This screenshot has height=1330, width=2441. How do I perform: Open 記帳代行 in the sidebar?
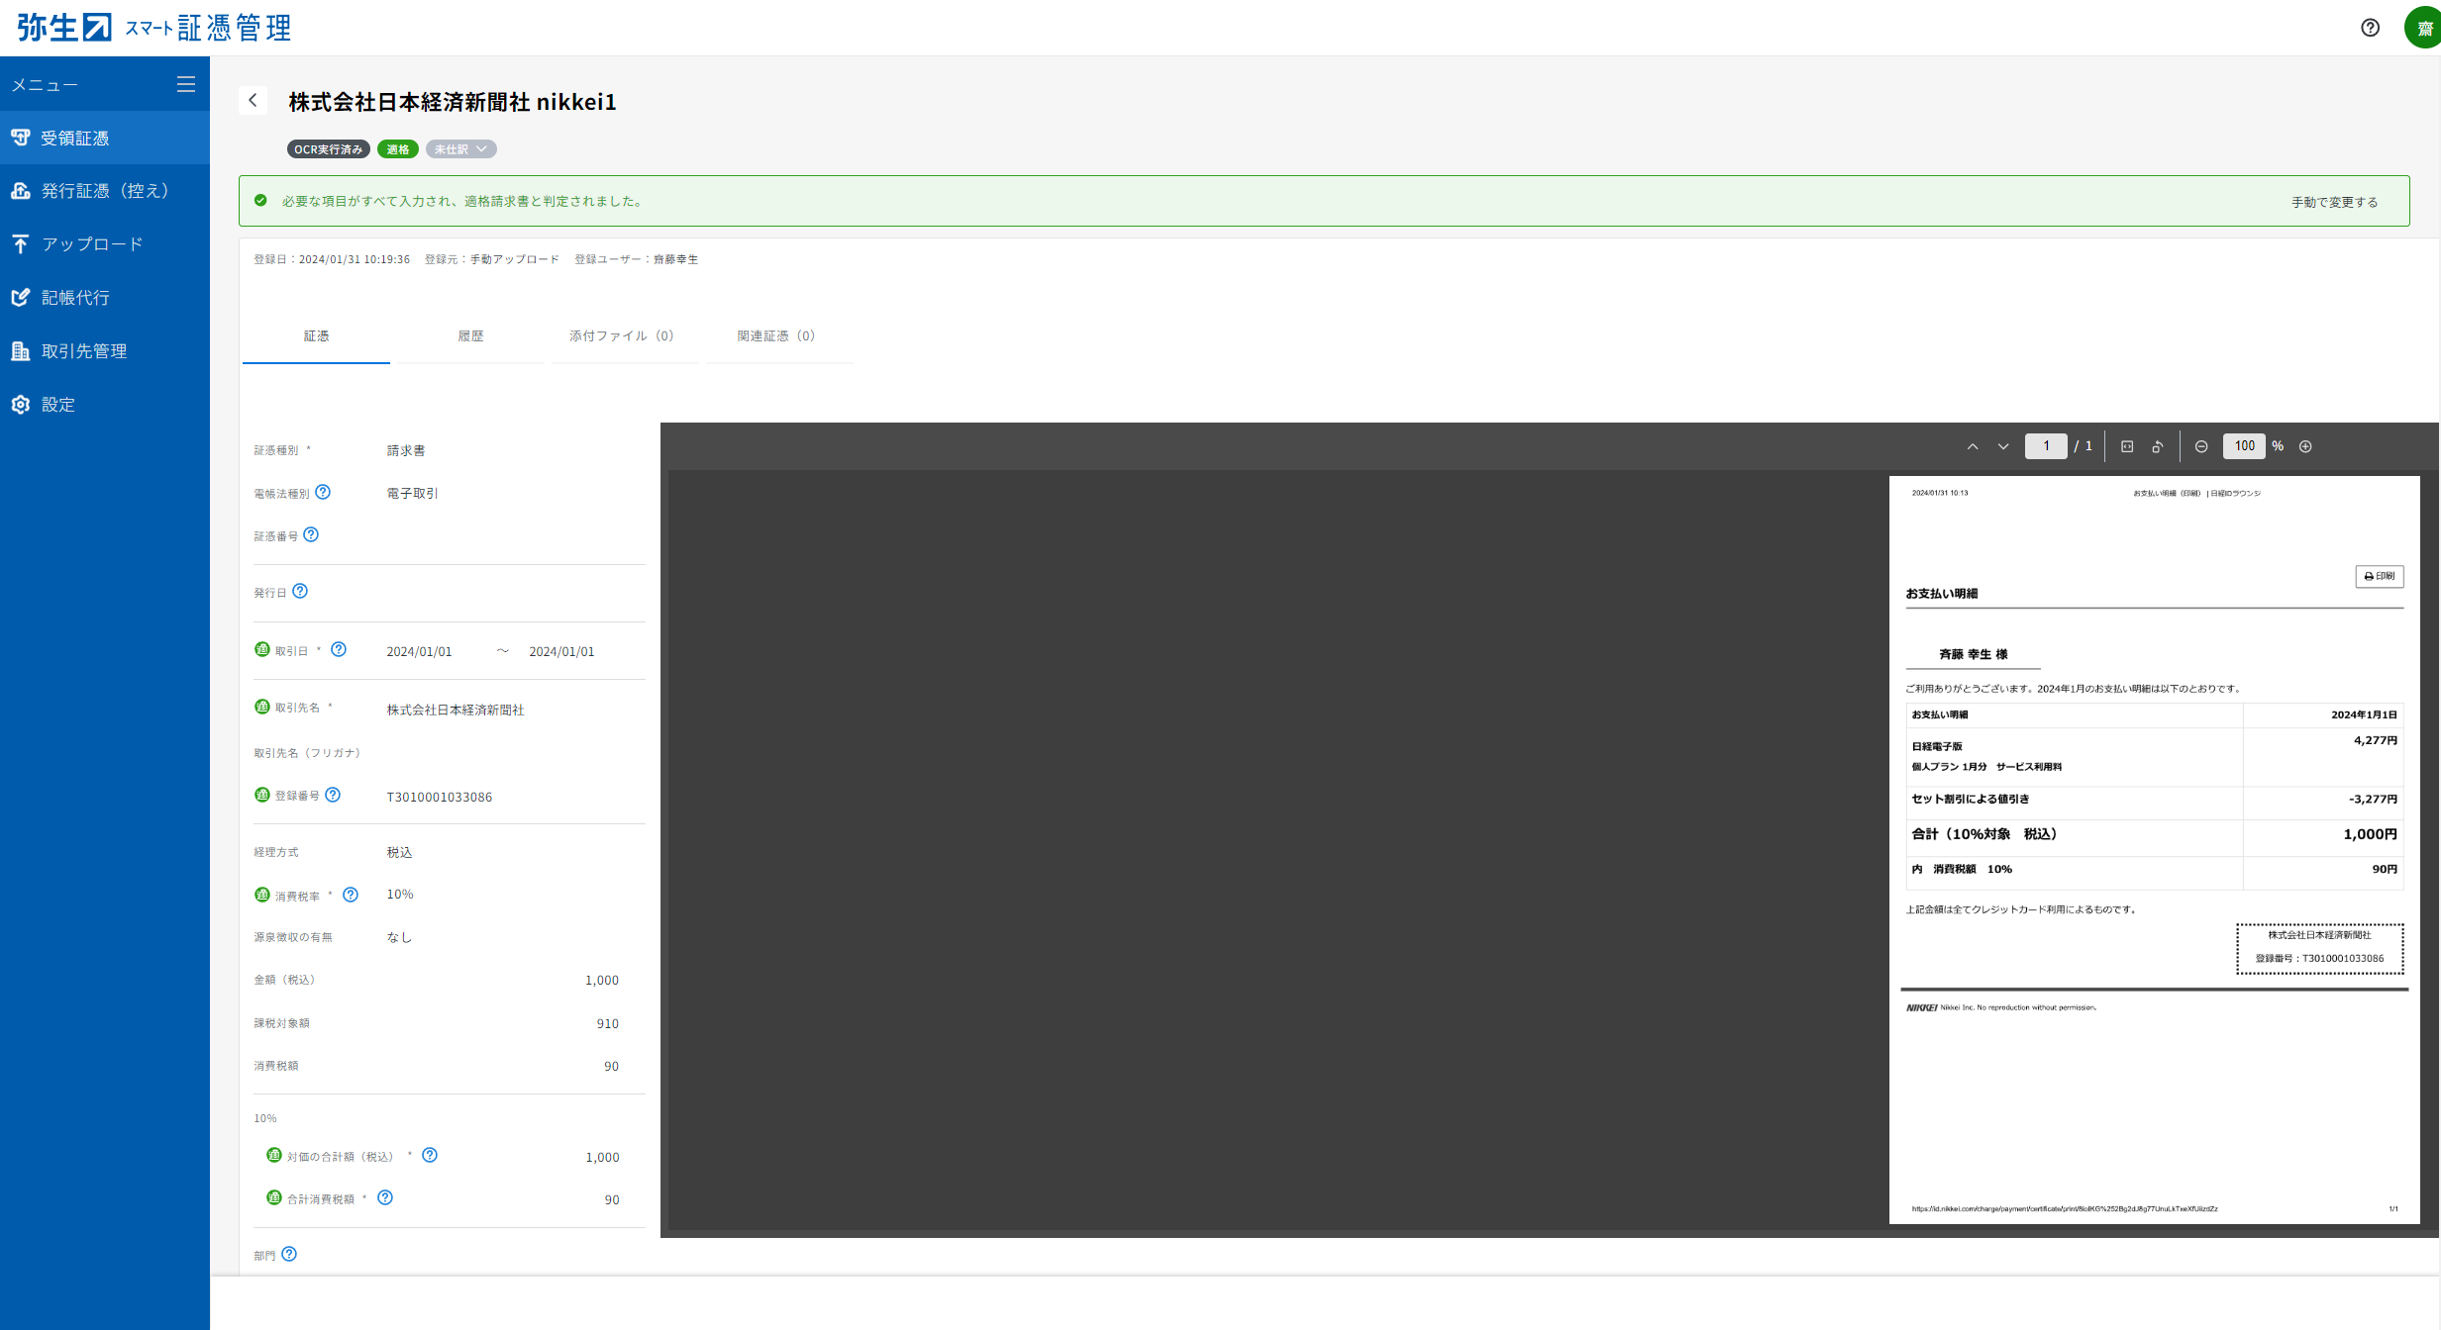(105, 298)
